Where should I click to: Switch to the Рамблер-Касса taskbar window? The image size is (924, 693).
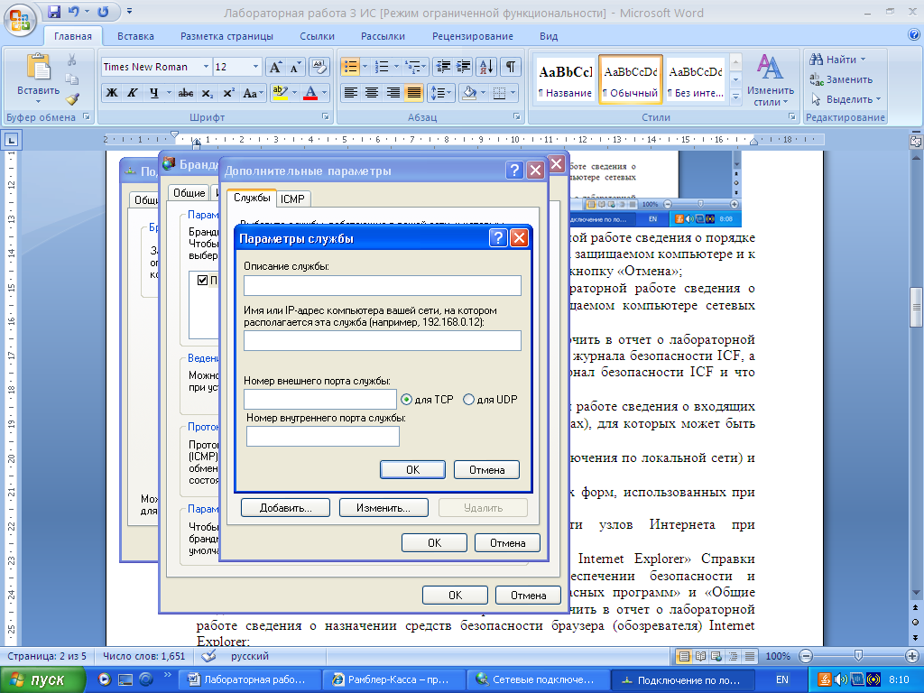pyautogui.click(x=393, y=679)
